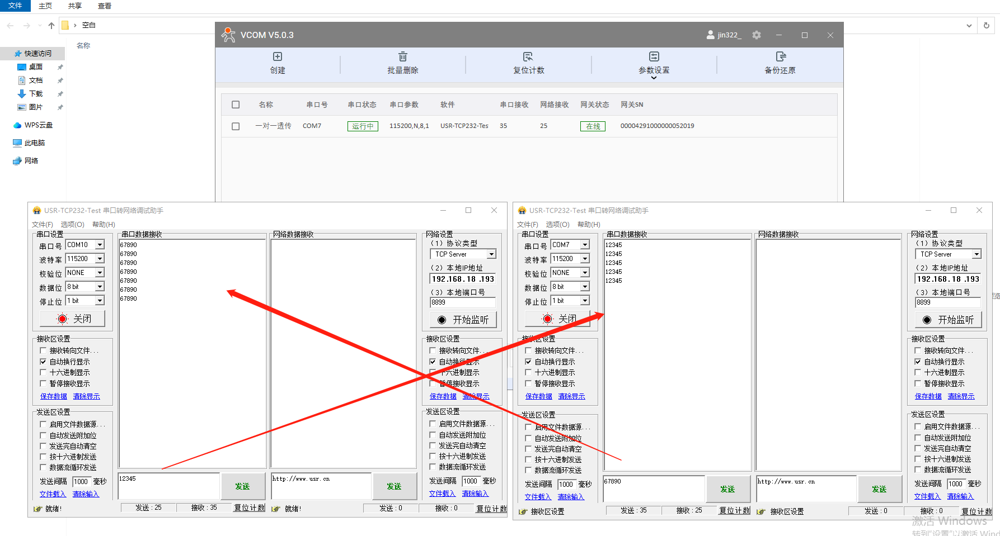Click 开始监听 button in right window
Viewport: 1000px width, 536px height.
pyautogui.click(x=949, y=320)
